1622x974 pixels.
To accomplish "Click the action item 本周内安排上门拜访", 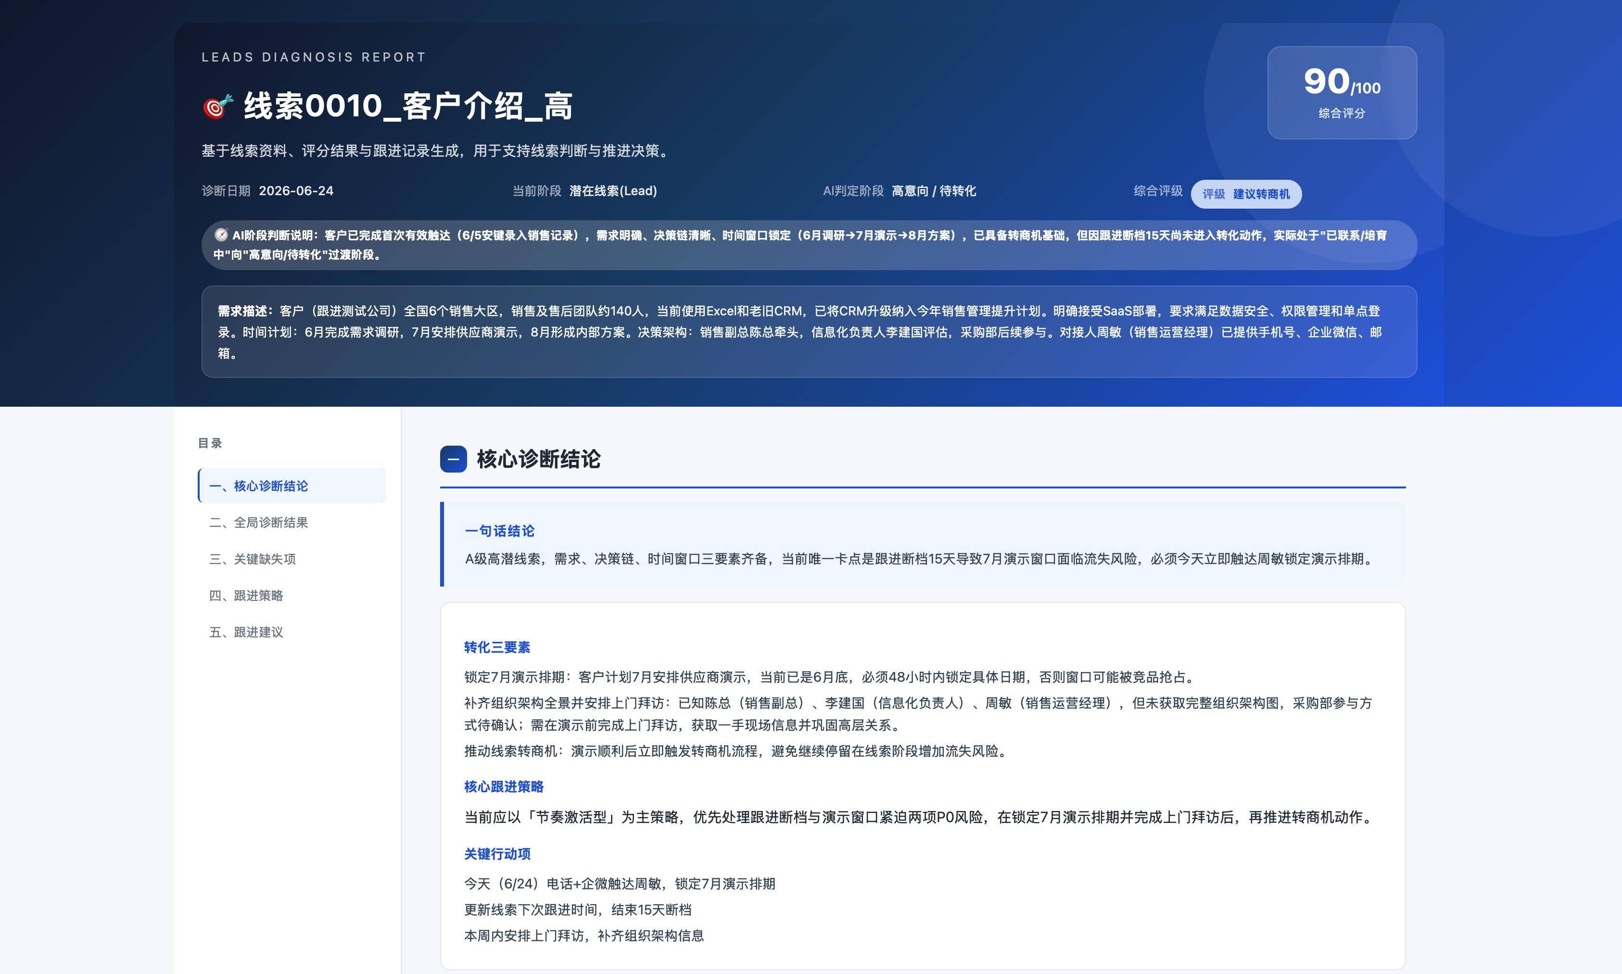I will pyautogui.click(x=584, y=936).
